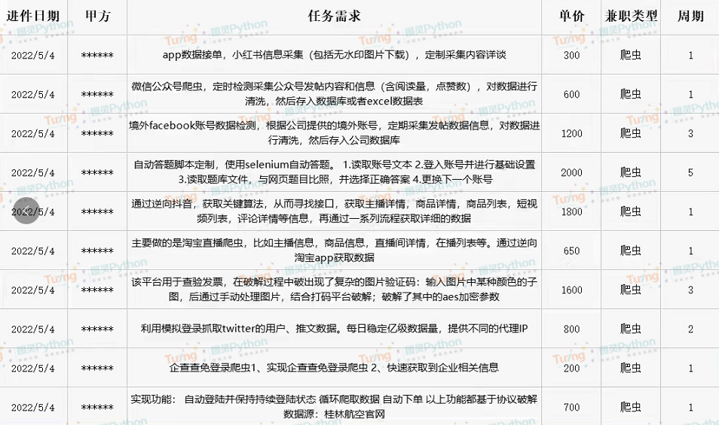Select the 查验发票 验证码 task description
The image size is (719, 425).
335,289
